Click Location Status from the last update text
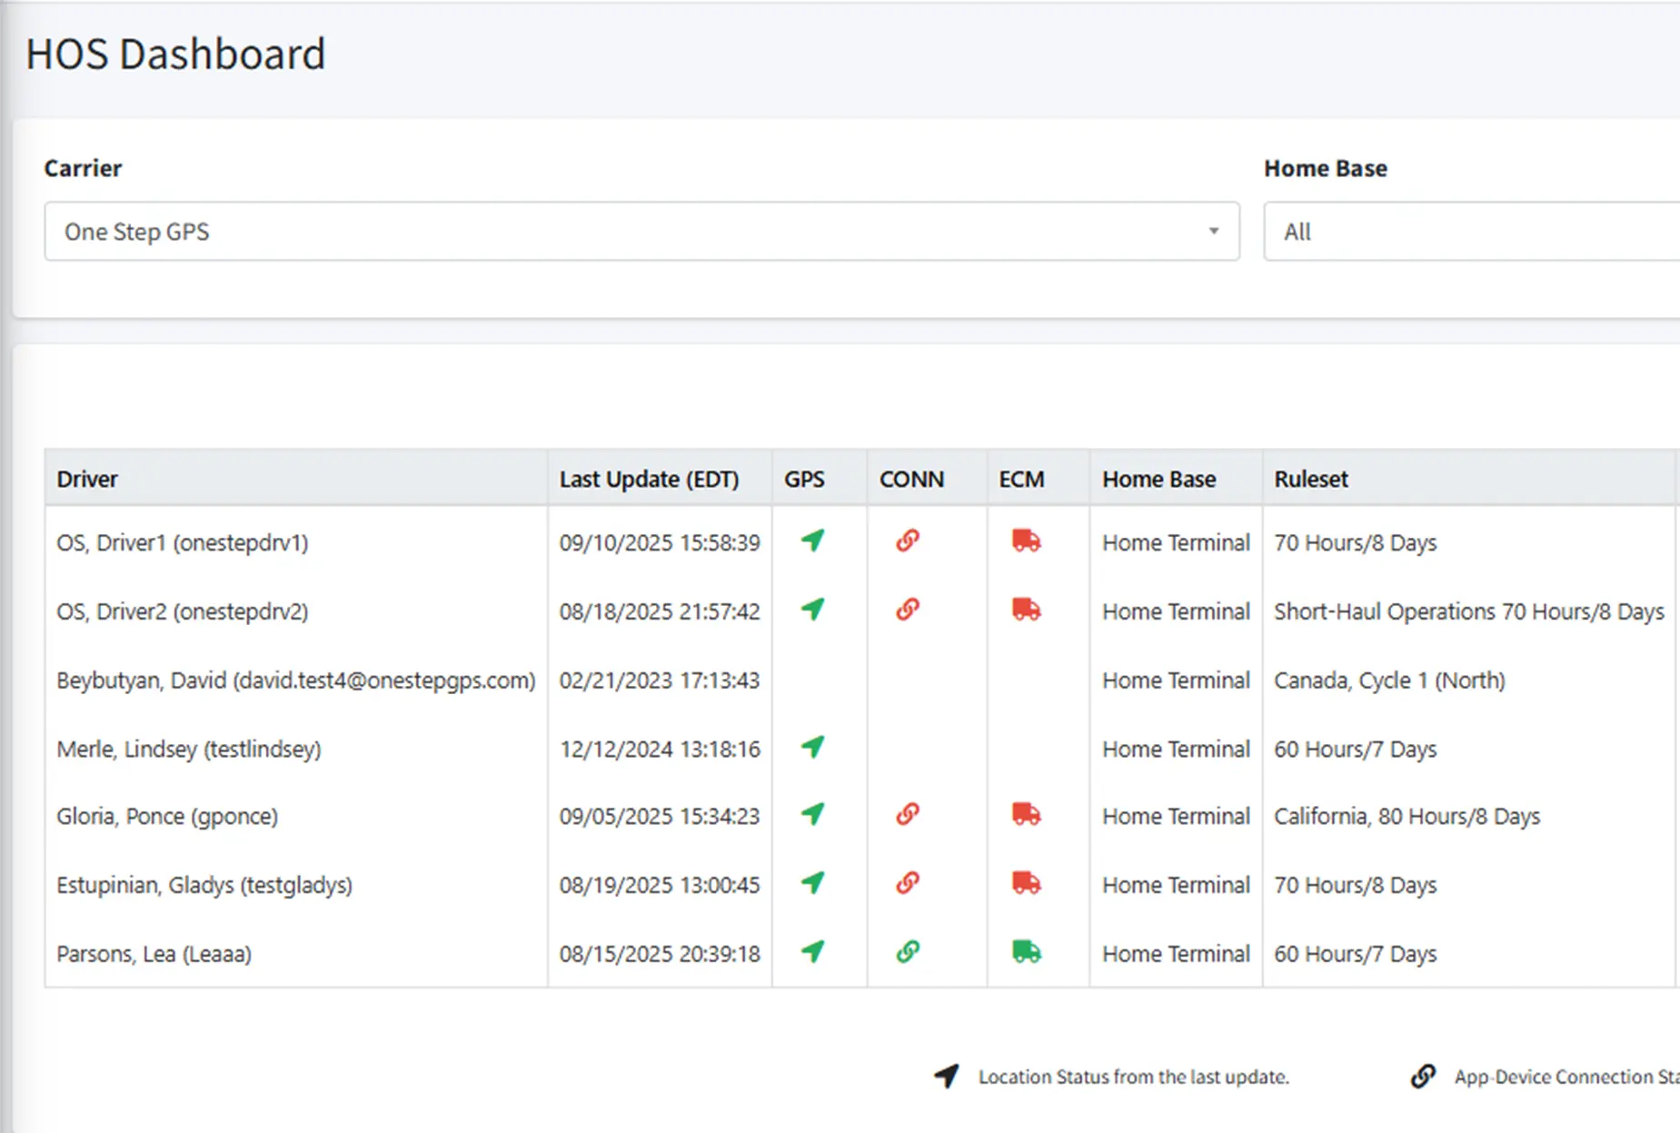1680x1133 pixels. 1134,1077
